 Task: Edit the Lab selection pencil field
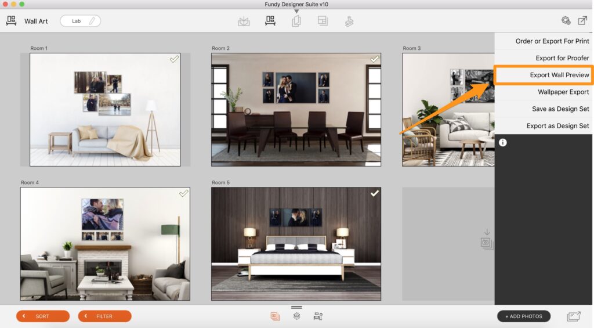coord(80,21)
